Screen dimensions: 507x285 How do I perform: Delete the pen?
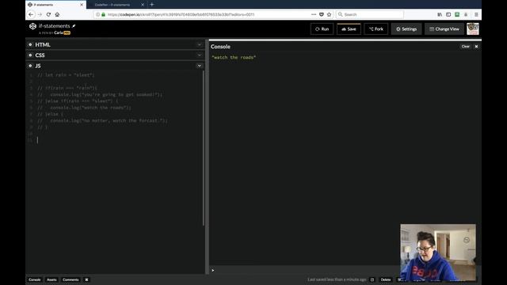click(386, 279)
